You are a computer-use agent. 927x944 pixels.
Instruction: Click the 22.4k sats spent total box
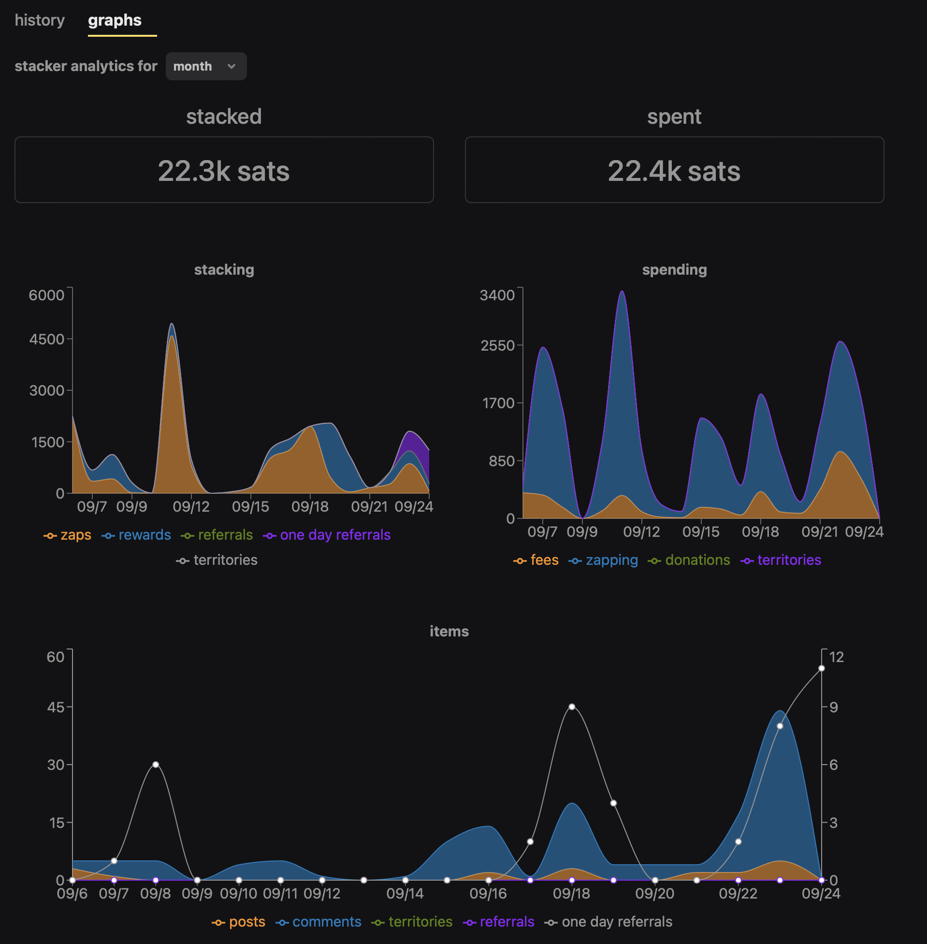point(674,170)
